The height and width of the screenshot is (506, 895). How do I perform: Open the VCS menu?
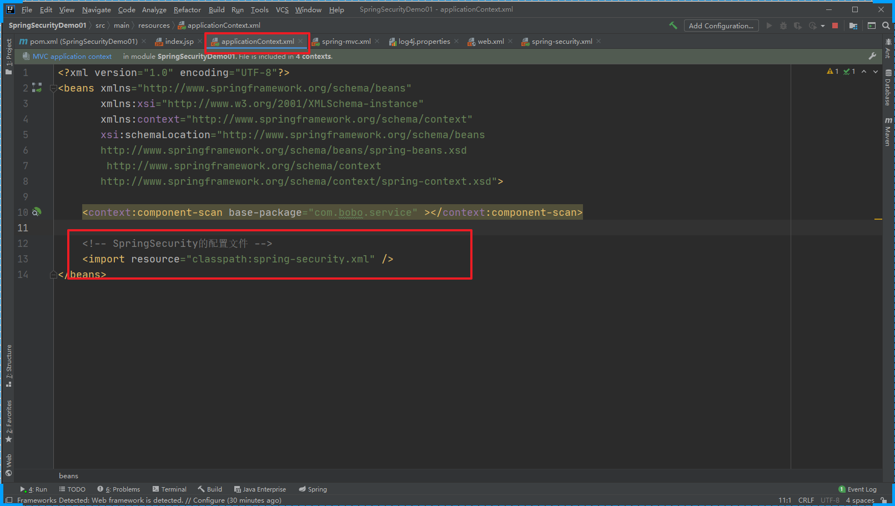(x=282, y=9)
